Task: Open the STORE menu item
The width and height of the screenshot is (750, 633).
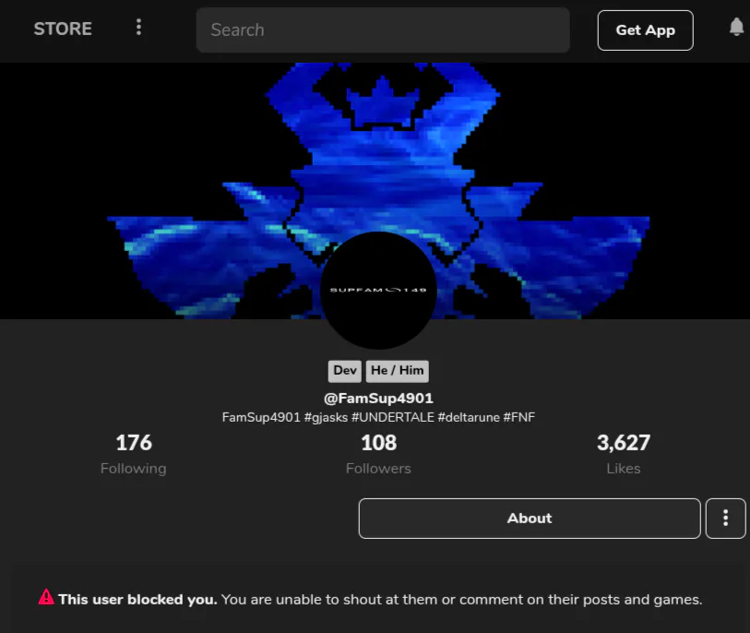Action: coord(63,29)
